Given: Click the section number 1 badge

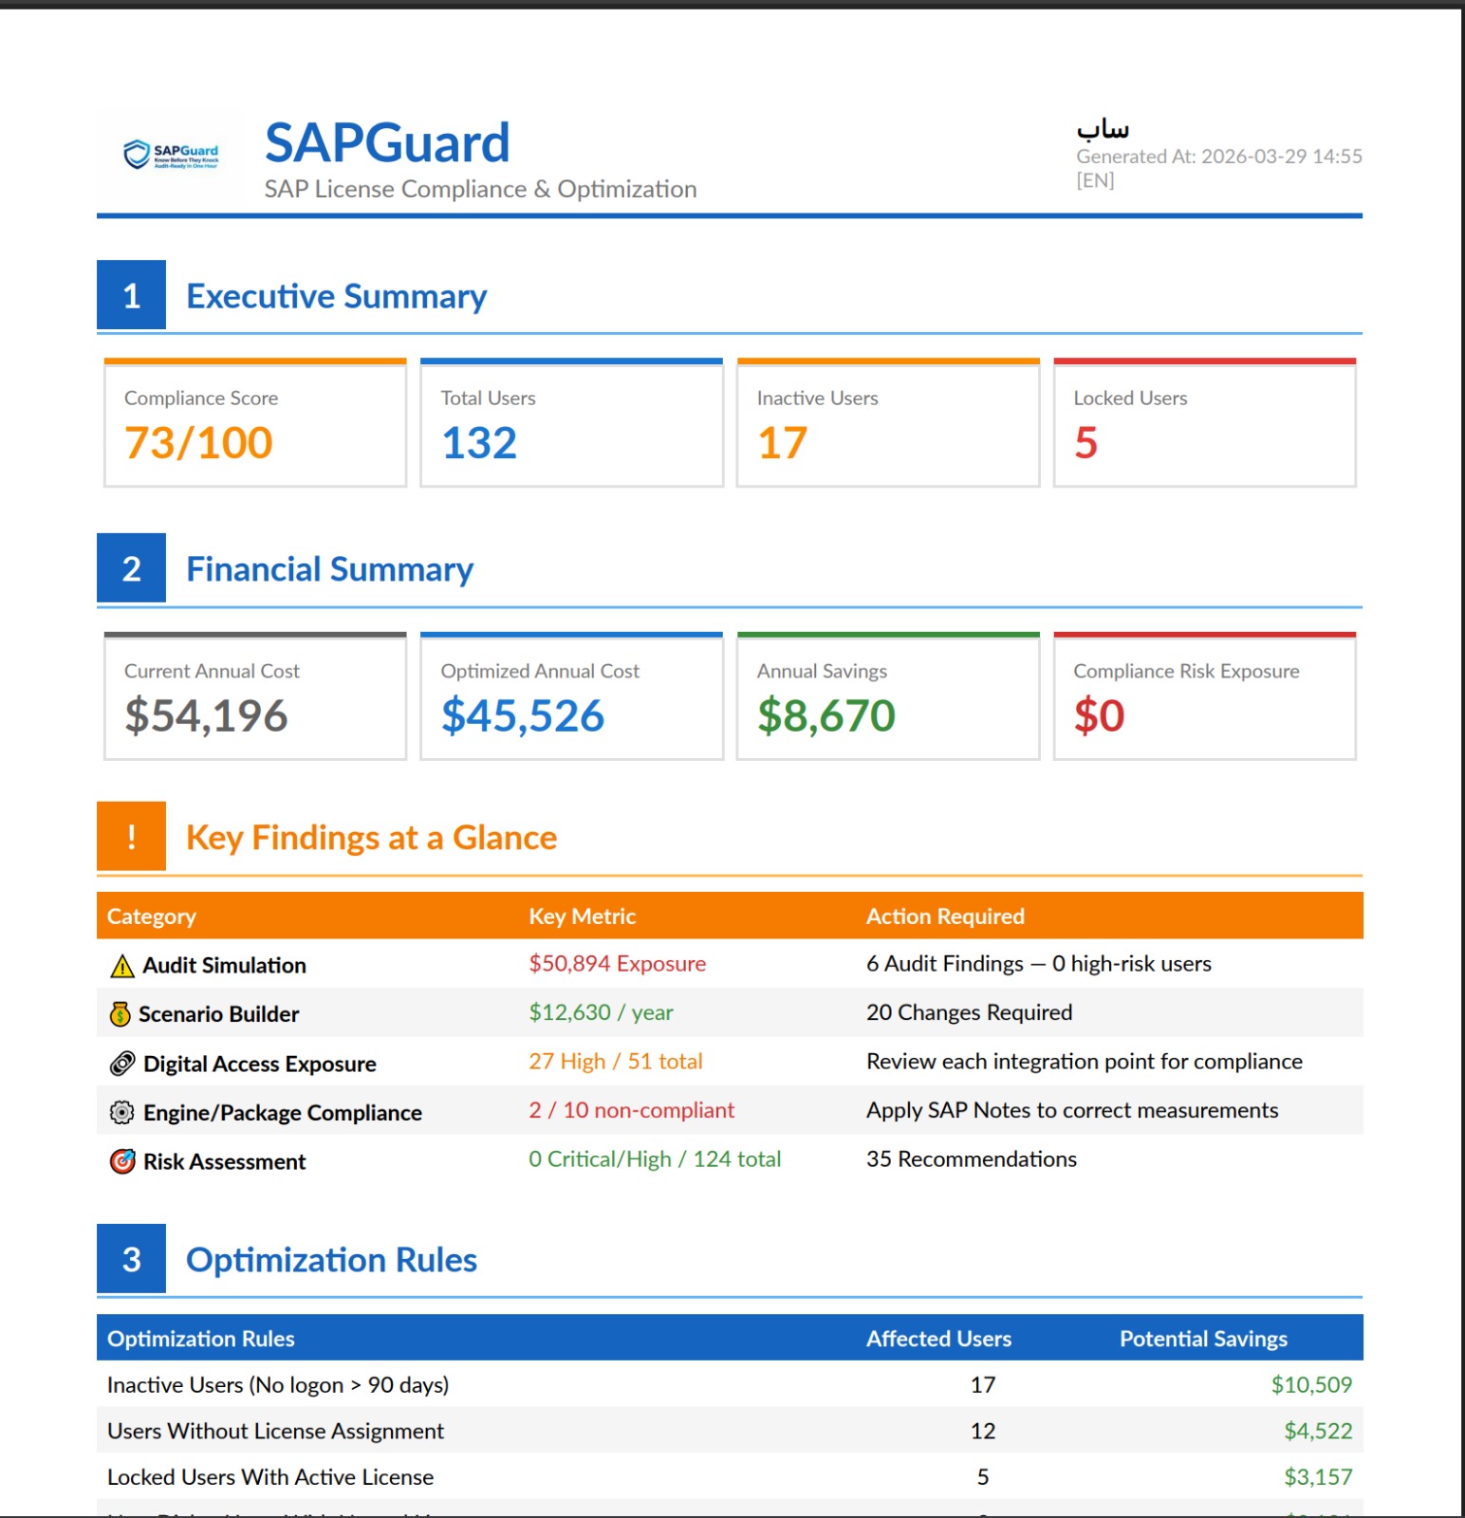Looking at the screenshot, I should [132, 295].
